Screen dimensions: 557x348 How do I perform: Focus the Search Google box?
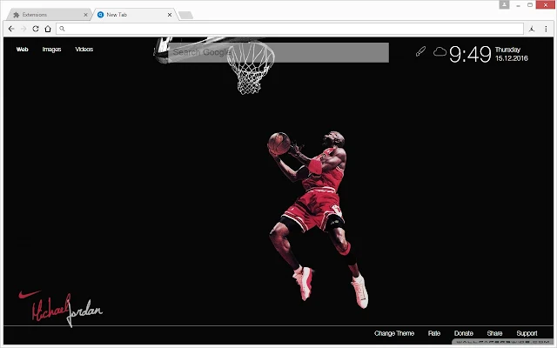coord(278,52)
